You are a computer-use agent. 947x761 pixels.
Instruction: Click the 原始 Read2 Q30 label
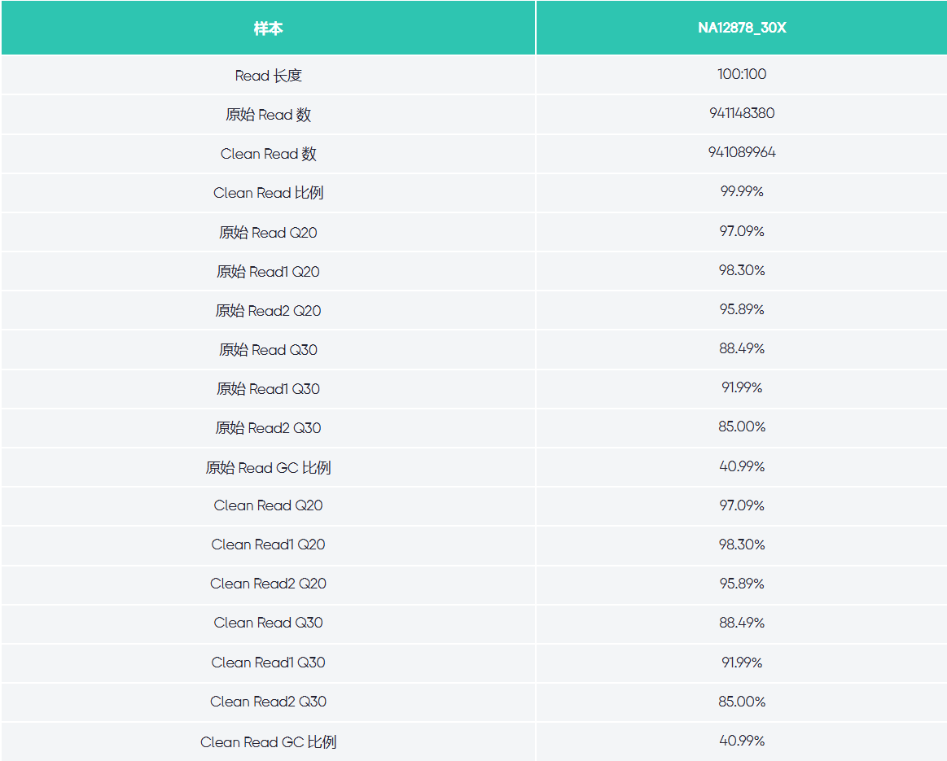[x=268, y=427]
